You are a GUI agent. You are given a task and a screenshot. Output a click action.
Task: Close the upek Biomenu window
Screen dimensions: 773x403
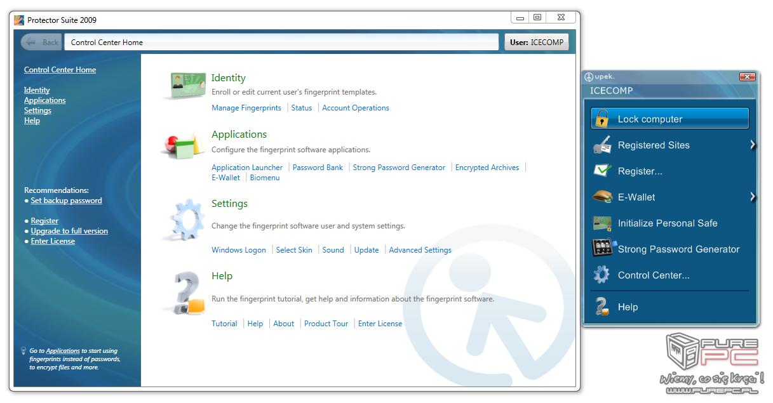746,77
